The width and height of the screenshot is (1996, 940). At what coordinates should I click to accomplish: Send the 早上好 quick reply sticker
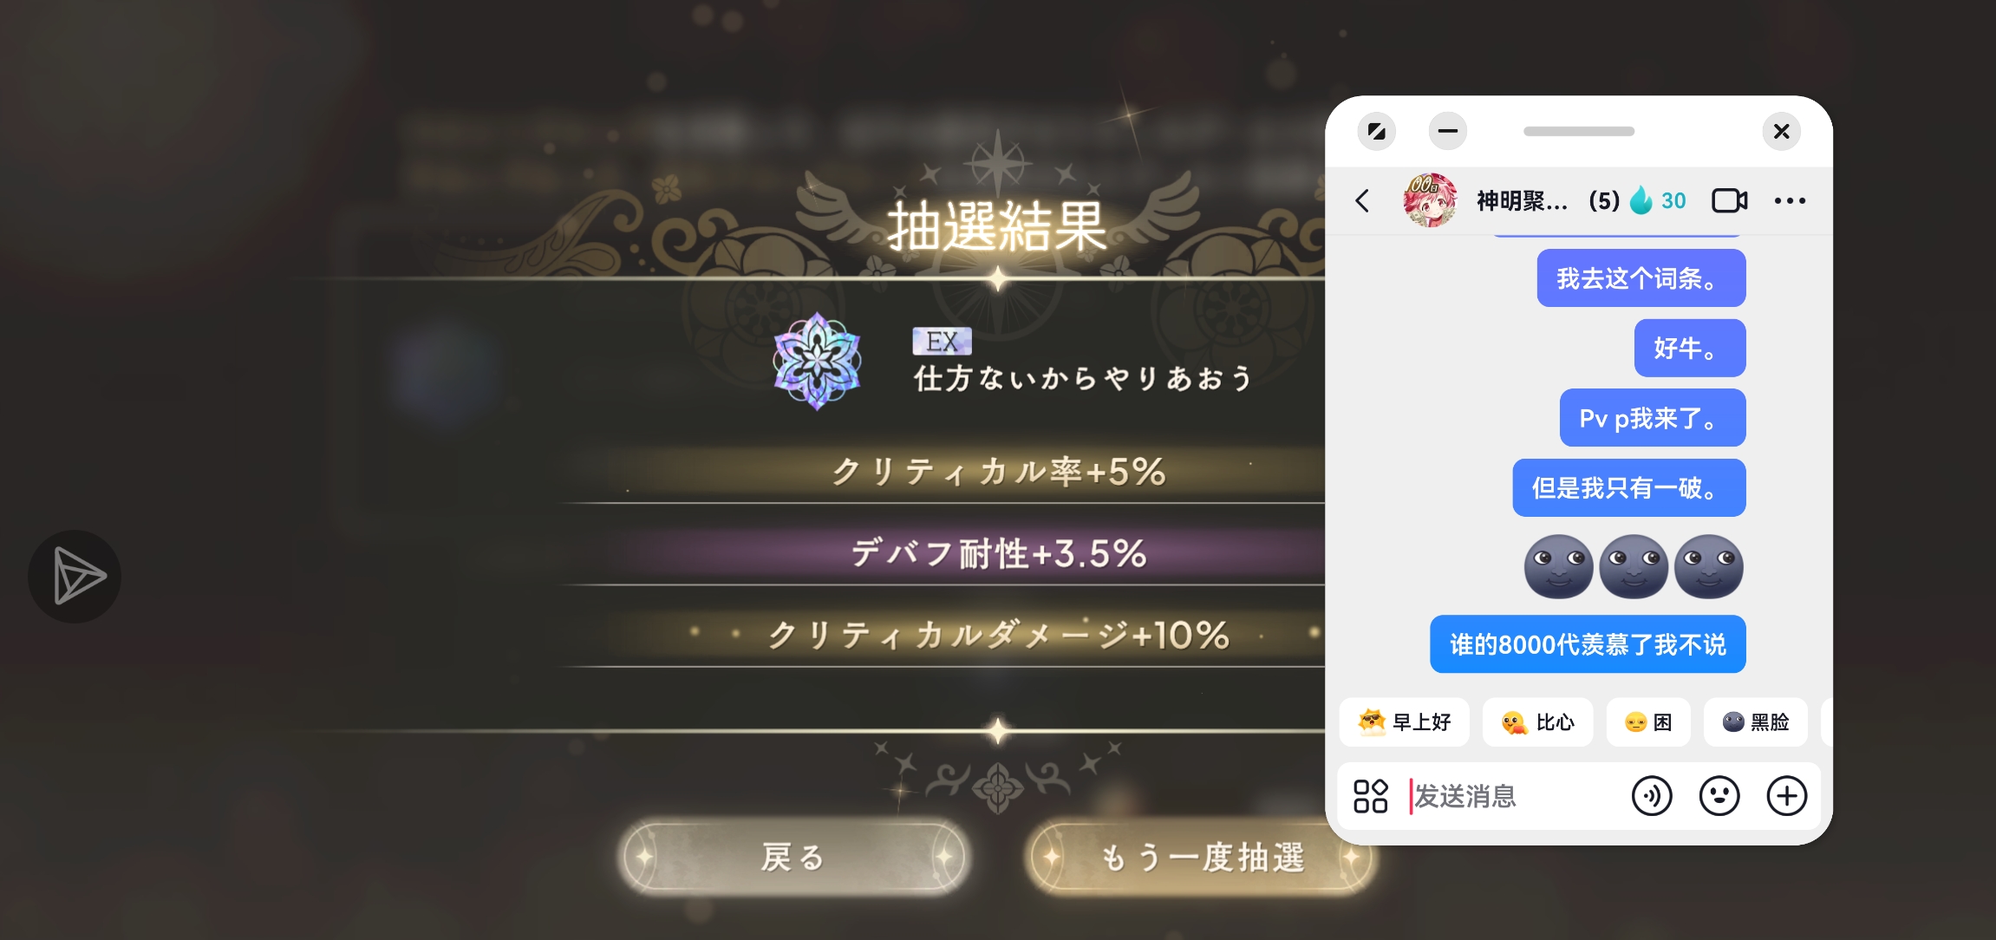coord(1404,722)
